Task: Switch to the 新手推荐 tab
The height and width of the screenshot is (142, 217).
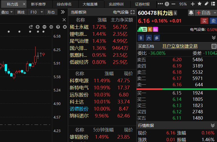Action: (38, 4)
